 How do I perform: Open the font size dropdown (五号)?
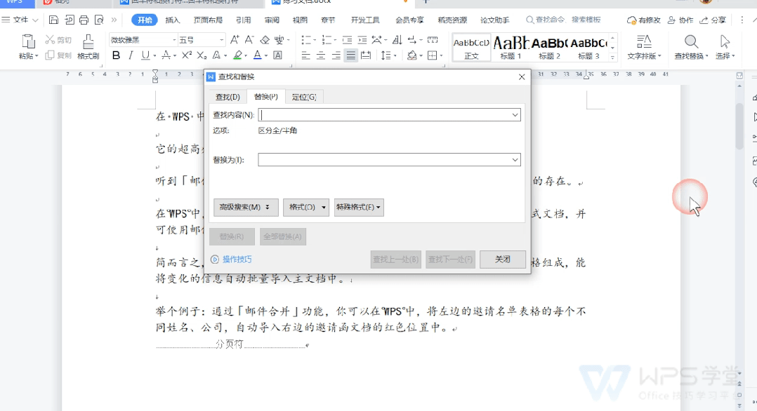221,39
